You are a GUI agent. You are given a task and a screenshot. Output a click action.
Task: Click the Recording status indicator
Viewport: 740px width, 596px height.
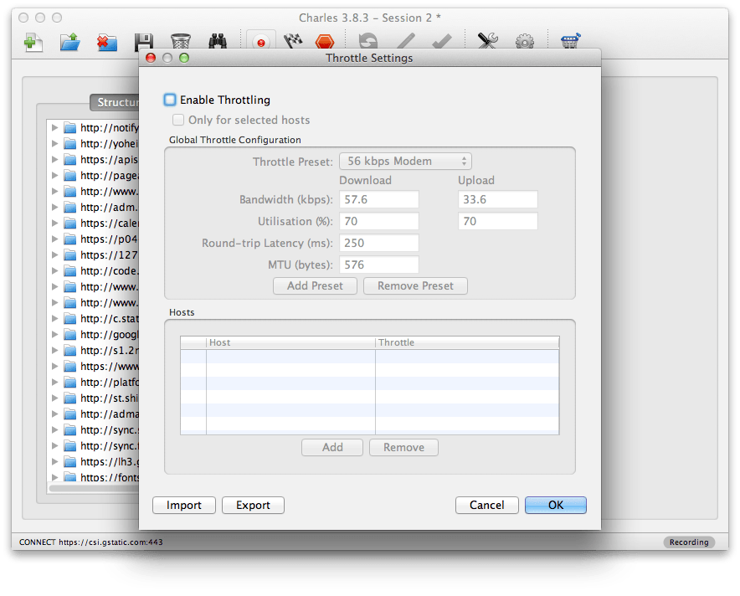pos(689,542)
